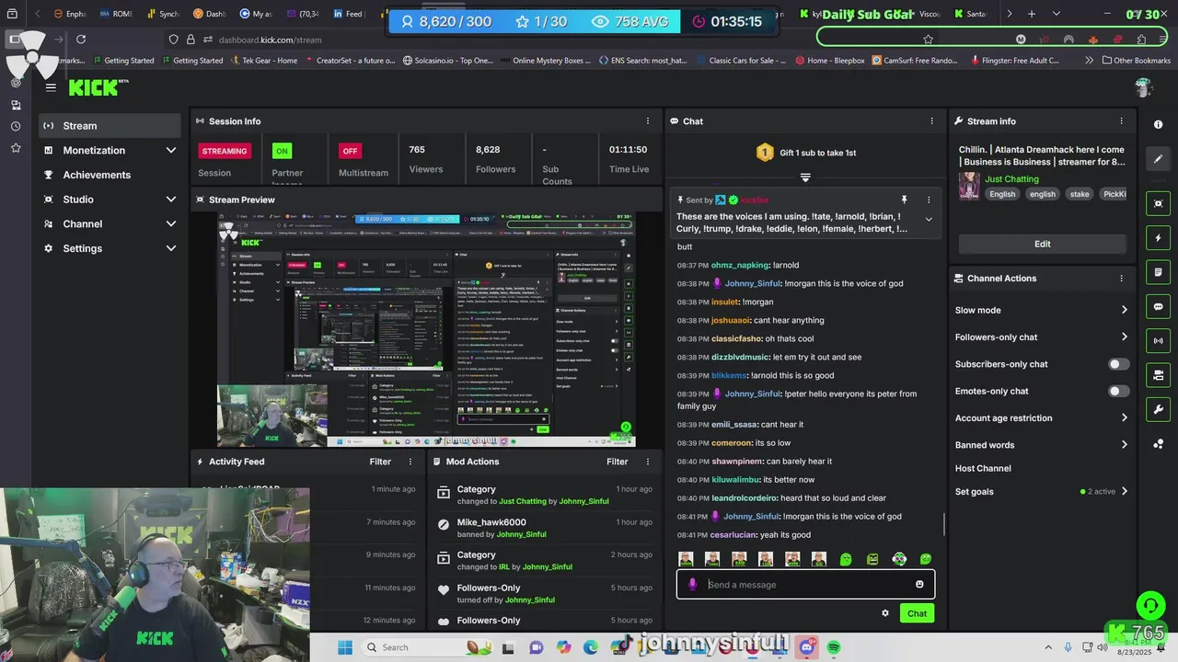The width and height of the screenshot is (1178, 662).
Task: Open Other Bookmarks folder
Action: pos(1136,61)
